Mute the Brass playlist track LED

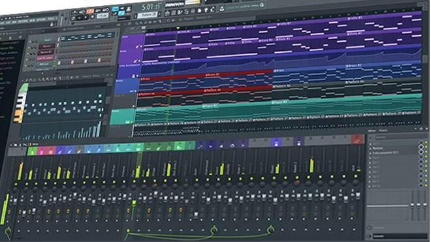click(136, 91)
